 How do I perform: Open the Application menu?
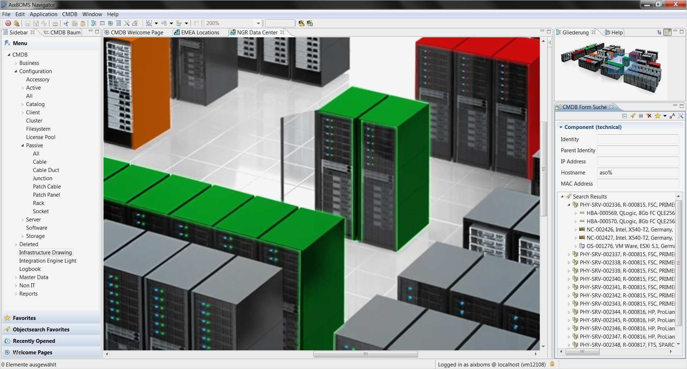click(43, 14)
